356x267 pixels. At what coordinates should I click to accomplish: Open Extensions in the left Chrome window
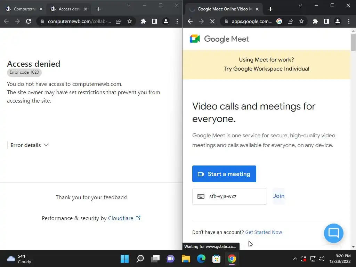point(144,21)
